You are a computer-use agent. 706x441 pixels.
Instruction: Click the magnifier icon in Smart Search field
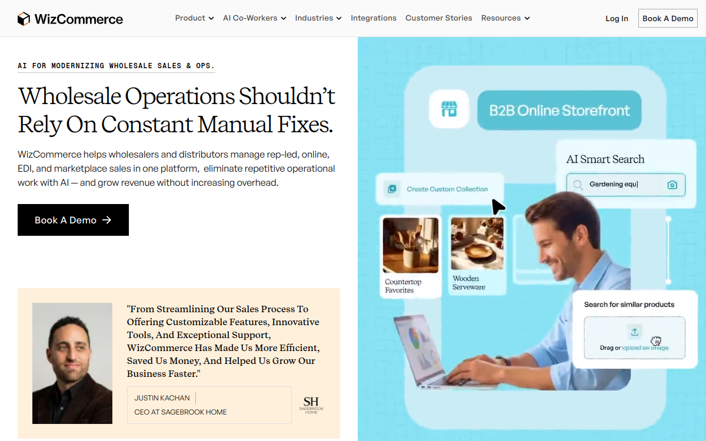[x=578, y=185]
